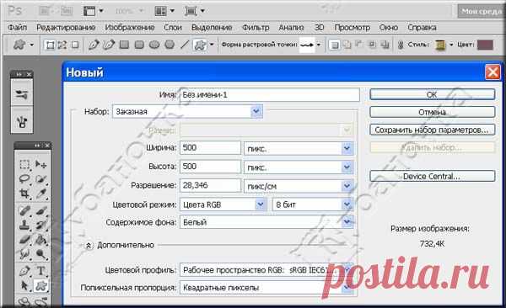Confirm with the OK button
506x308 pixels.
pyautogui.click(x=432, y=94)
